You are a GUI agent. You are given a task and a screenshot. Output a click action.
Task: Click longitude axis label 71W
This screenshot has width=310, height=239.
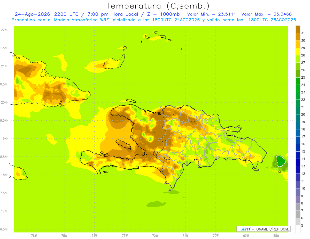[x=185, y=236]
